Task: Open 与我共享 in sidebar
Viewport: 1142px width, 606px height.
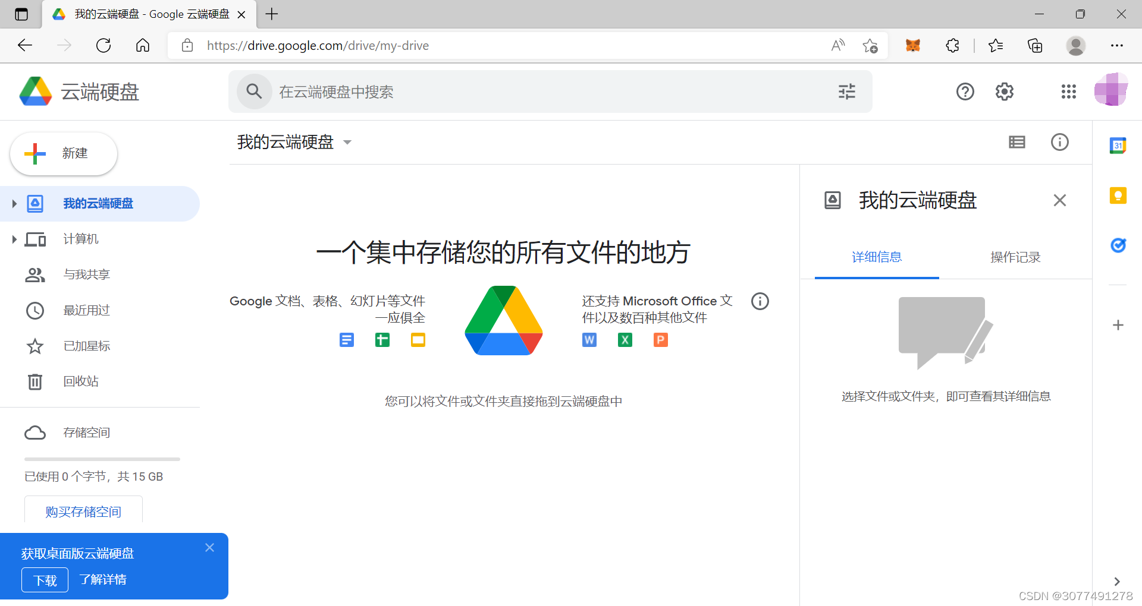Action: 100,274
